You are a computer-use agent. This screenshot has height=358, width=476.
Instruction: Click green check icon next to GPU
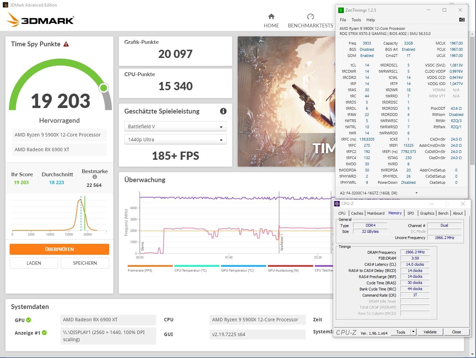click(x=29, y=320)
